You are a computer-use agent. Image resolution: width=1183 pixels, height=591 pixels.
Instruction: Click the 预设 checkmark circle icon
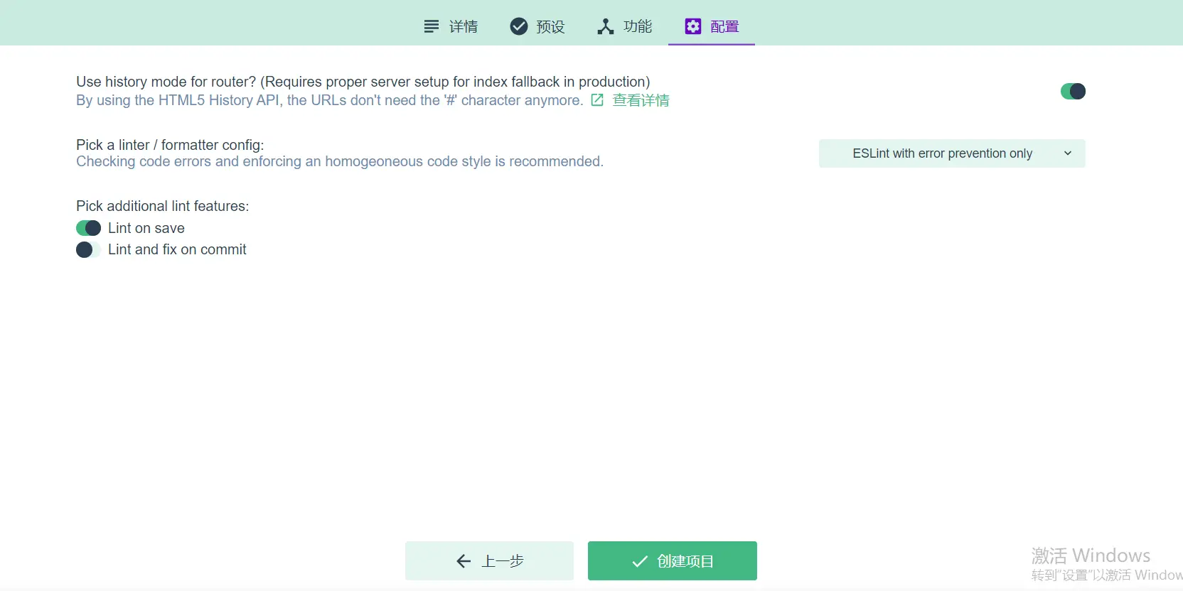point(519,26)
